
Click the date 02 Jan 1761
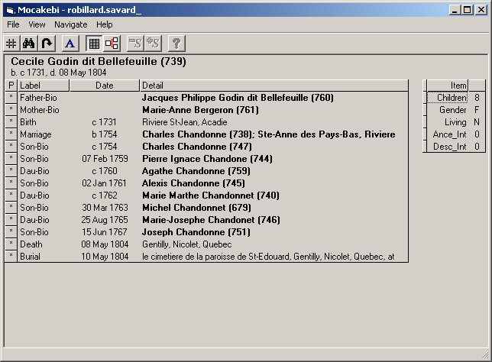(x=104, y=183)
